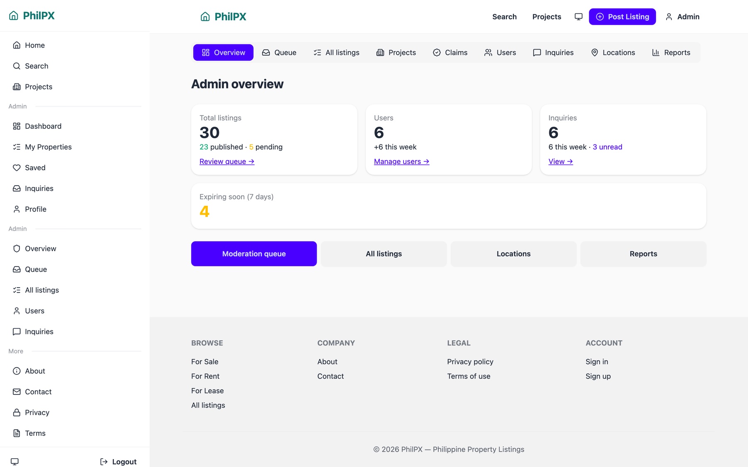Open My Properties in the sidebar

tap(75, 147)
